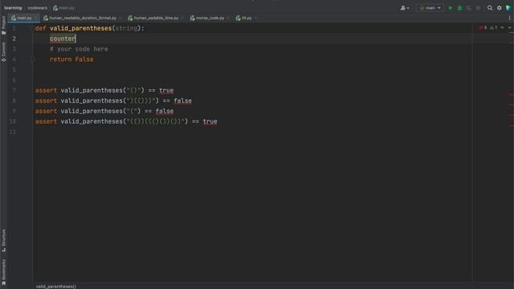The image size is (514, 289).
Task: Click the Stop button in run toolbar
Action: tap(479, 8)
